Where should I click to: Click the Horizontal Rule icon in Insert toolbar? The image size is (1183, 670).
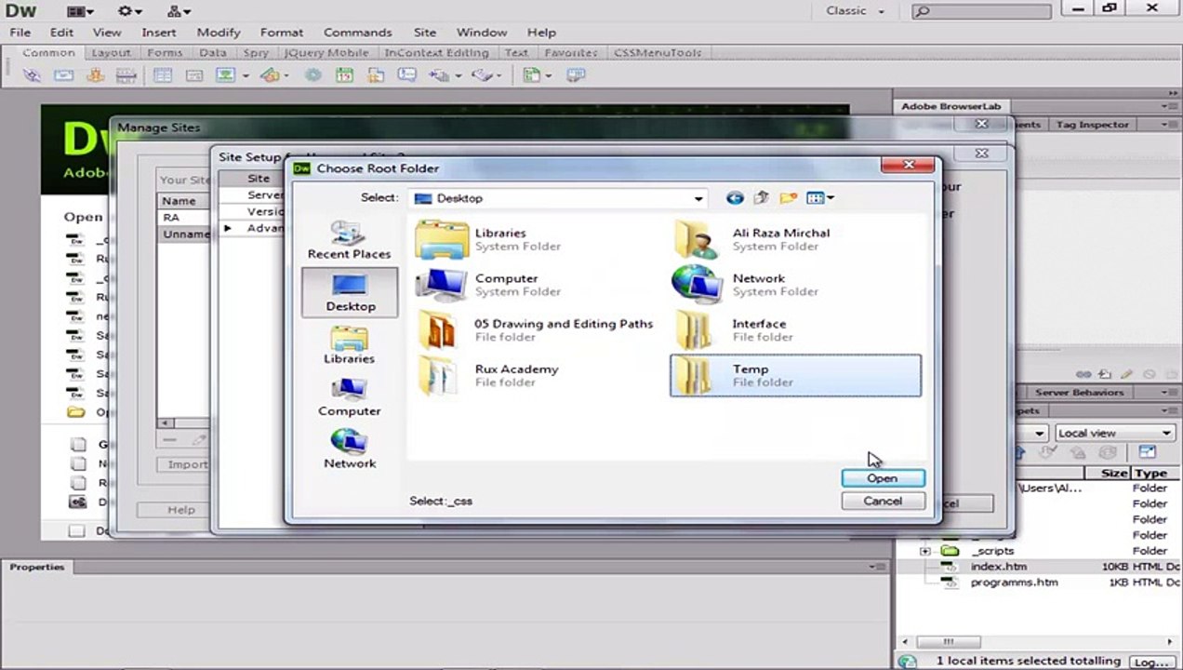point(126,75)
